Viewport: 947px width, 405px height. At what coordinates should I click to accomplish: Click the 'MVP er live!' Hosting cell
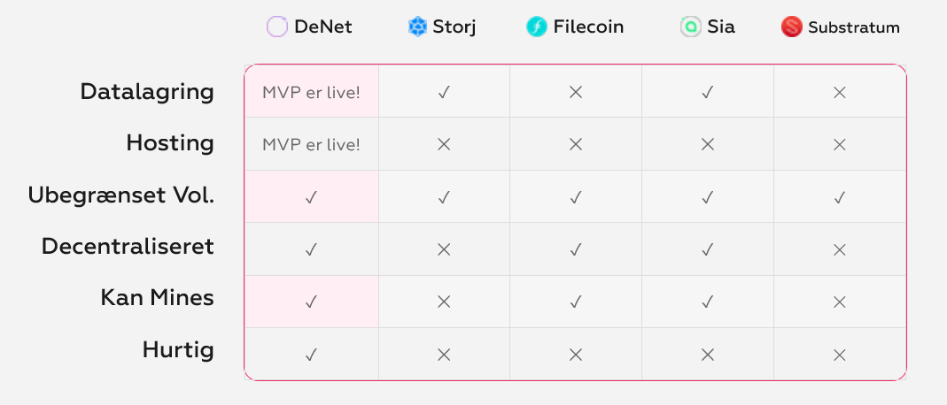pos(312,144)
